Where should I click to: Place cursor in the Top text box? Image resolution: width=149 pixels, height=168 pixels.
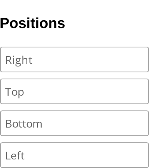point(74,91)
